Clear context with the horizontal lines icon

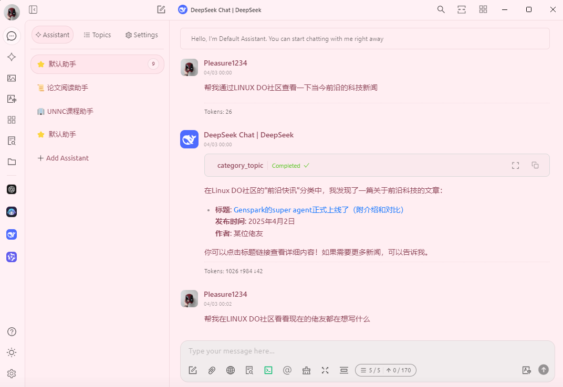[x=344, y=370]
